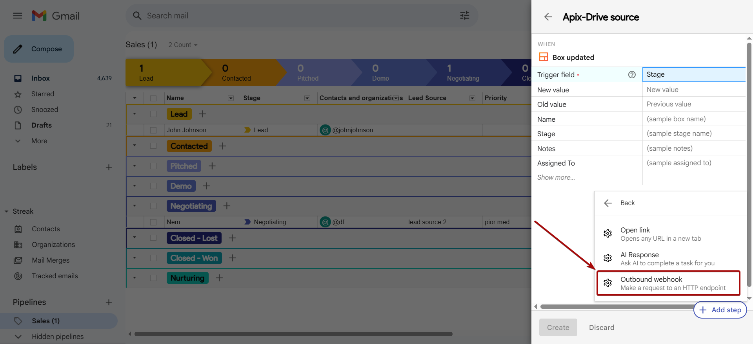The image size is (753, 344).
Task: Click the Discard button
Action: coord(602,328)
